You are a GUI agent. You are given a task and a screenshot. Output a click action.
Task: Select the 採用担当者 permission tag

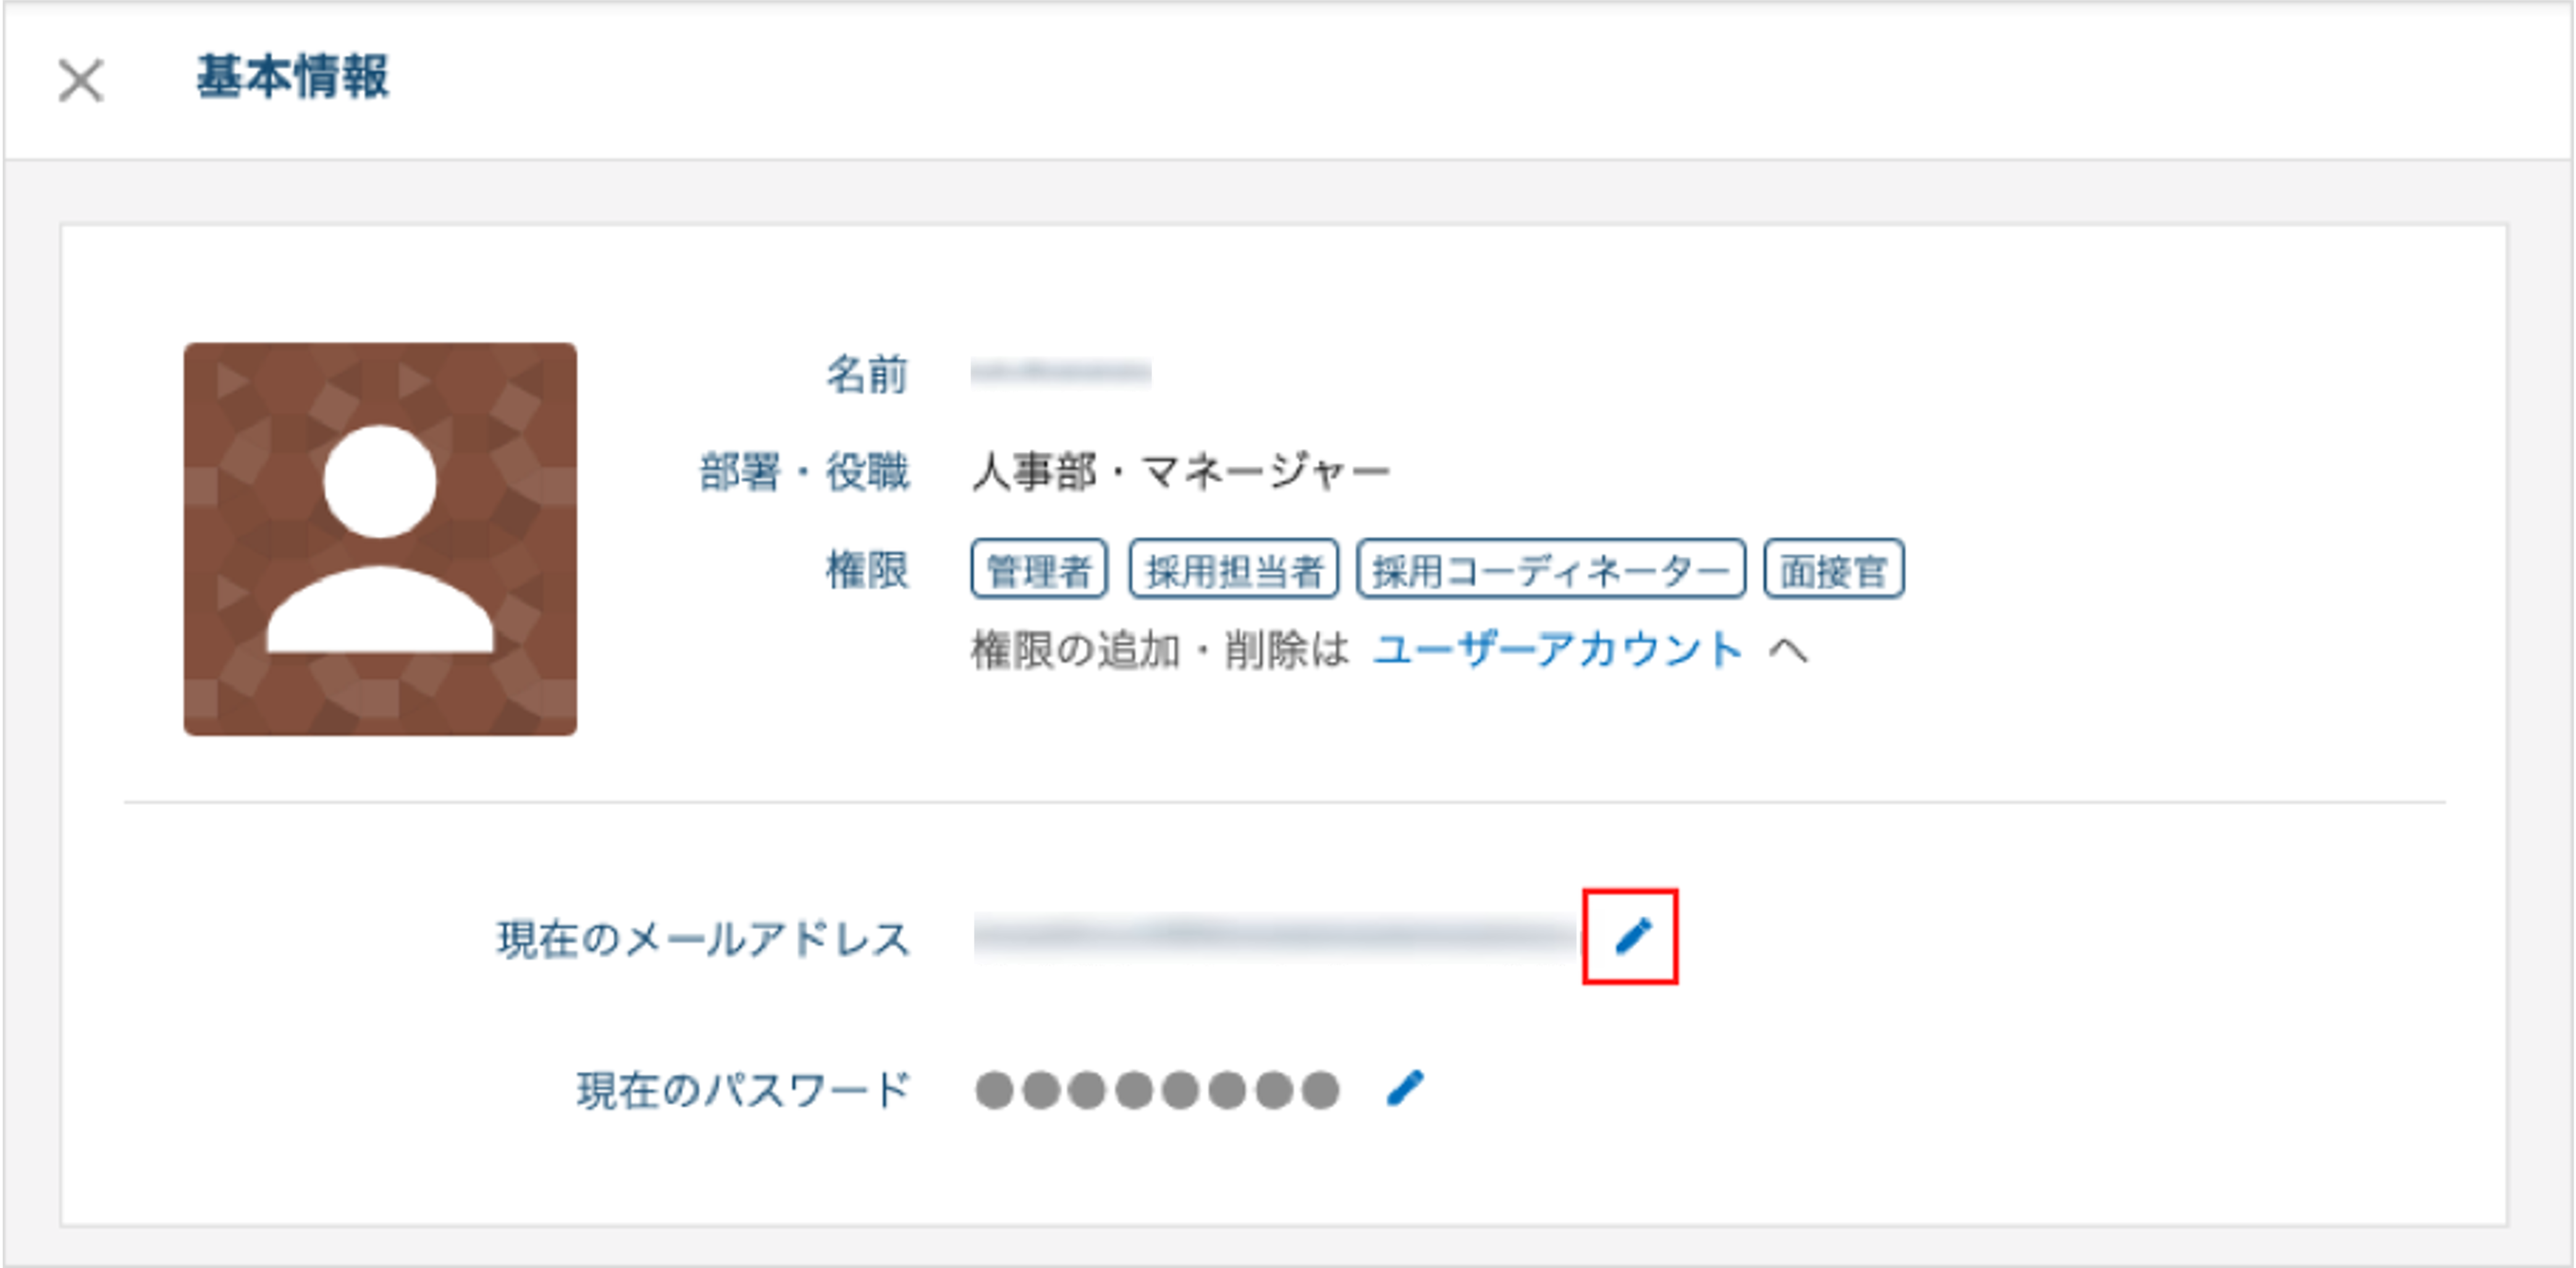click(x=1234, y=569)
